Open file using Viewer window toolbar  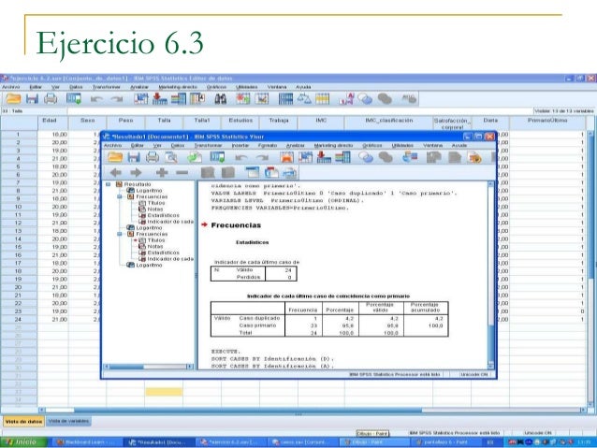pos(115,157)
